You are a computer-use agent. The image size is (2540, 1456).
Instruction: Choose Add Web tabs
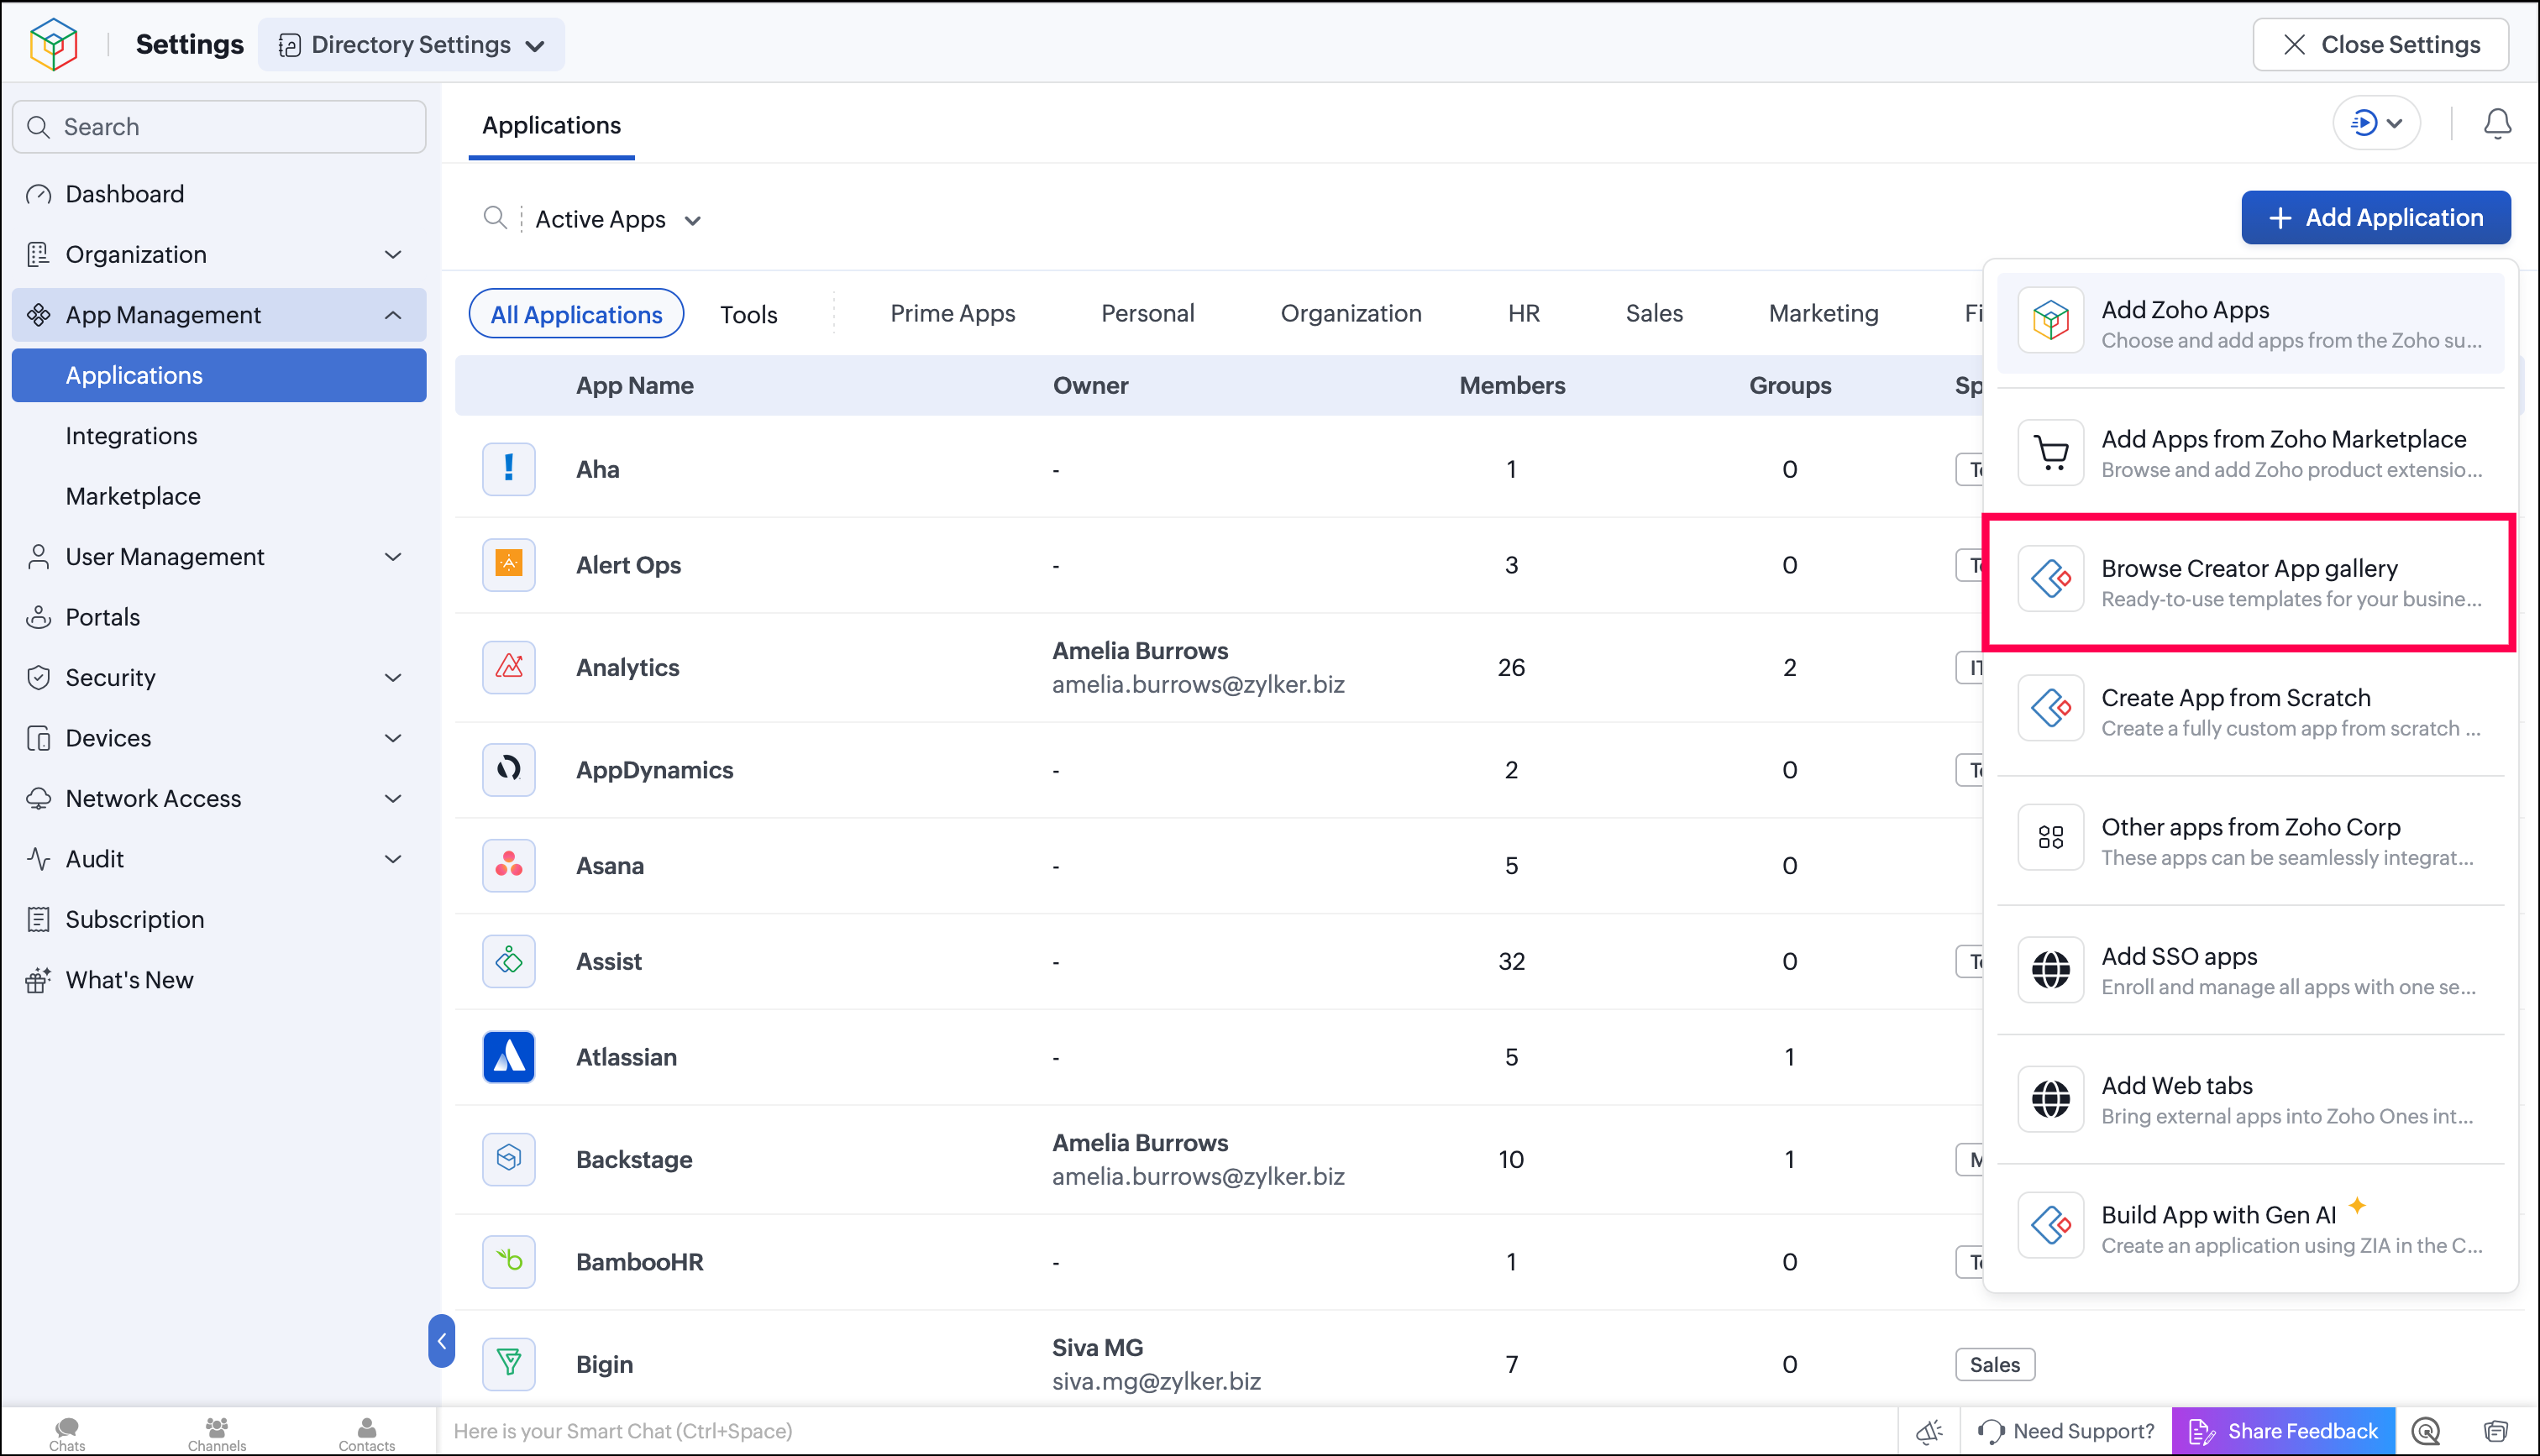pyautogui.click(x=2250, y=1099)
